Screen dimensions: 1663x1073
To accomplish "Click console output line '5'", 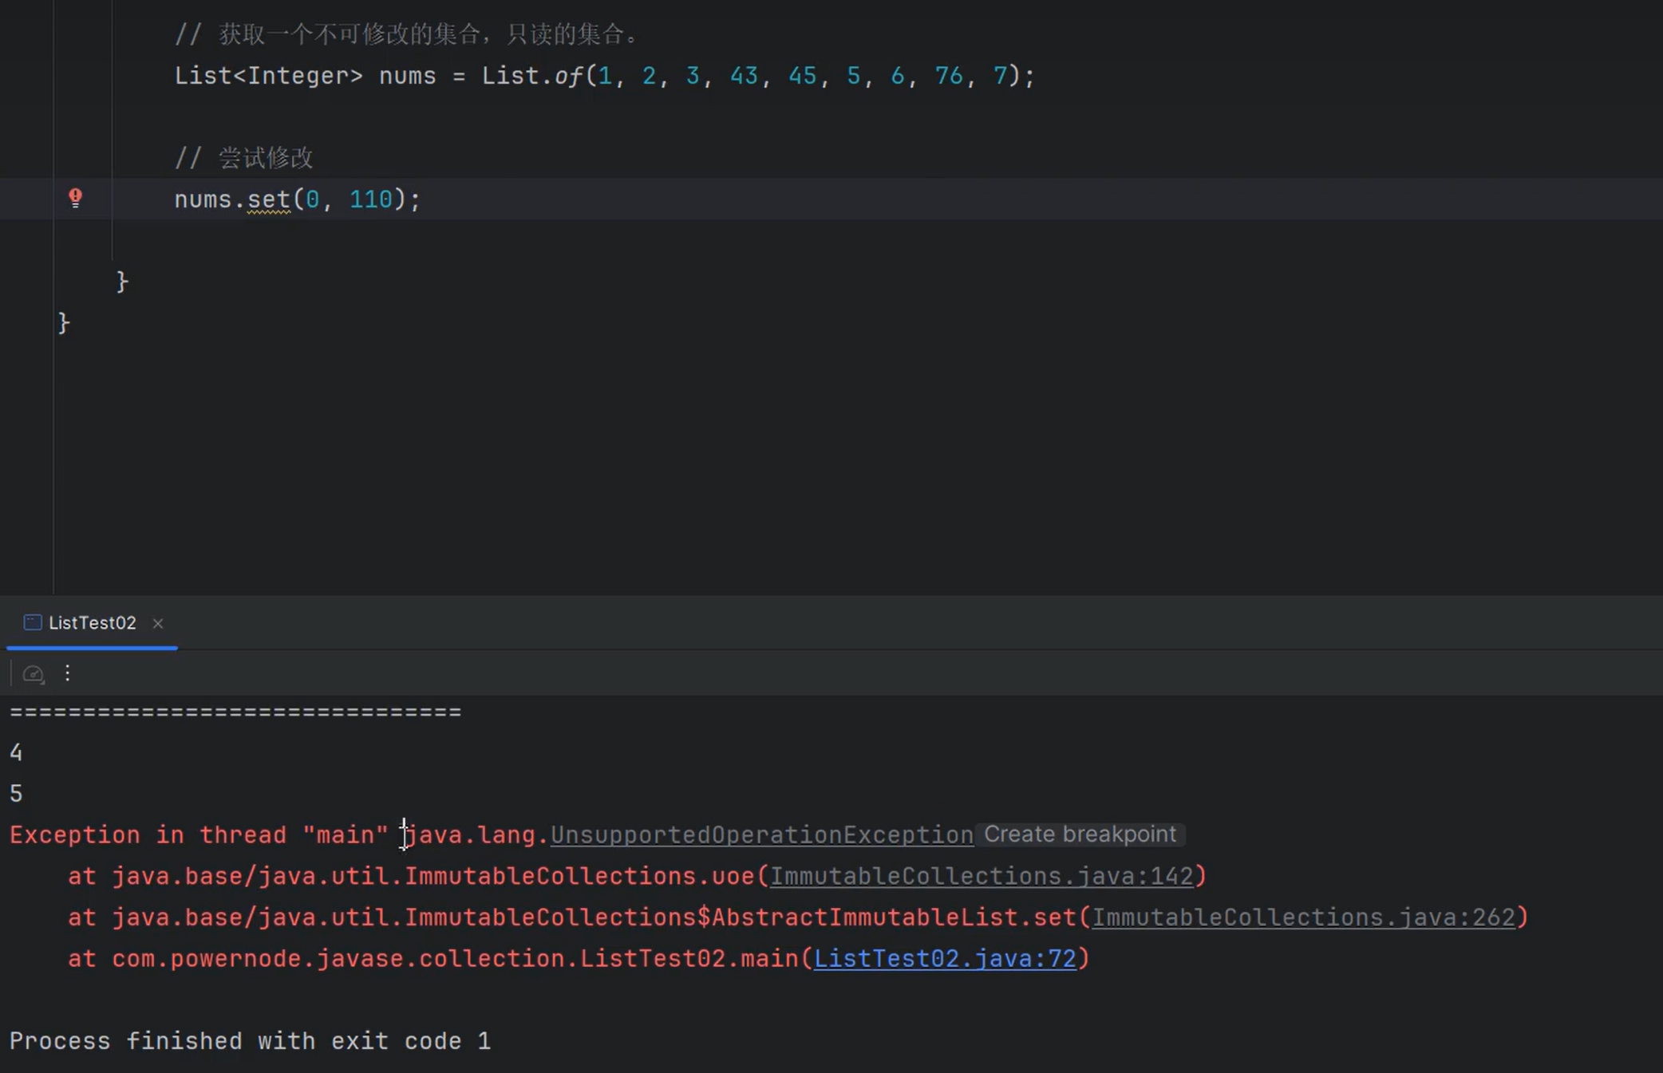I will tap(16, 794).
